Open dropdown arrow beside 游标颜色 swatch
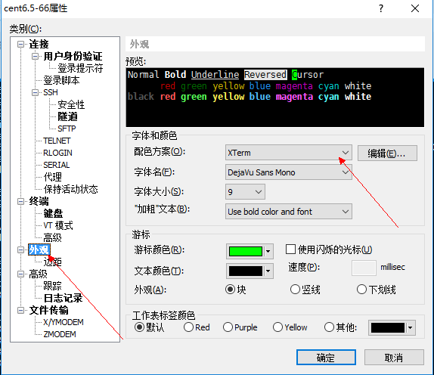This screenshot has height=375, width=434. click(268, 251)
